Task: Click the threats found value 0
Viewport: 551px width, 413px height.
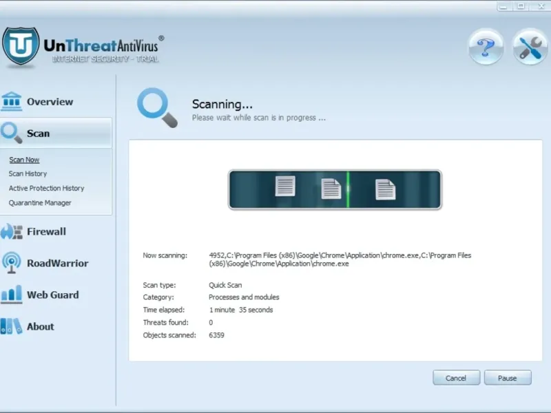Action: (211, 323)
